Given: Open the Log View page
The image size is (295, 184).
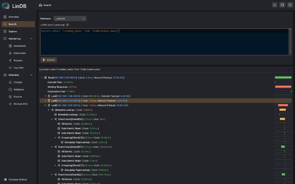Looking at the screenshot, I should click(x=19, y=68).
